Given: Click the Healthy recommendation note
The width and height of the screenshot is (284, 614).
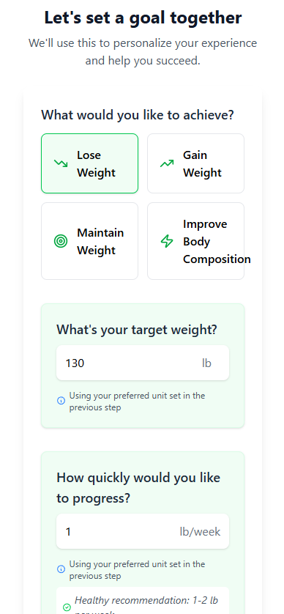Looking at the screenshot, I should pos(146,606).
